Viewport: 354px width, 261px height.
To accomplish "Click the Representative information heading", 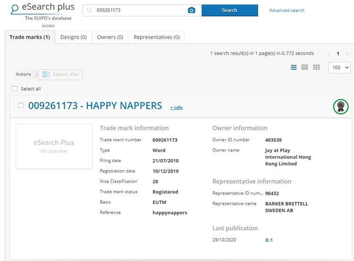I will tap(252, 182).
